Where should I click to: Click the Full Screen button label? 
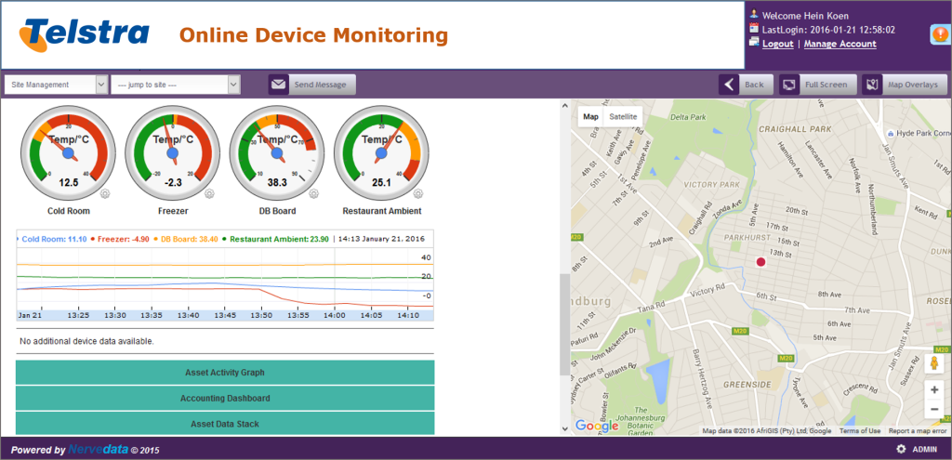(x=826, y=85)
